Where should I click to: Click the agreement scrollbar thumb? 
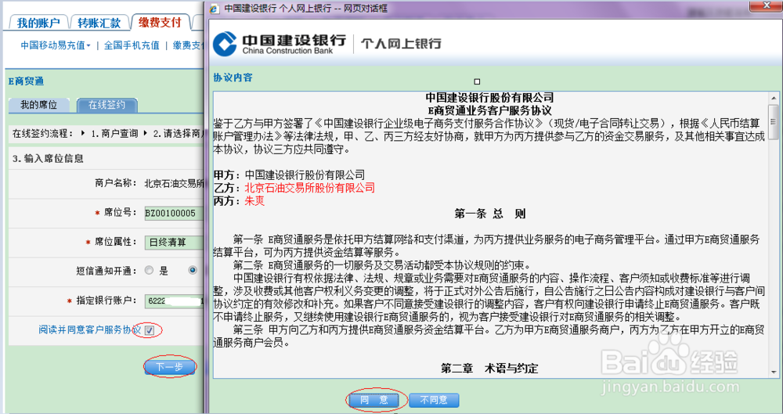(774, 122)
